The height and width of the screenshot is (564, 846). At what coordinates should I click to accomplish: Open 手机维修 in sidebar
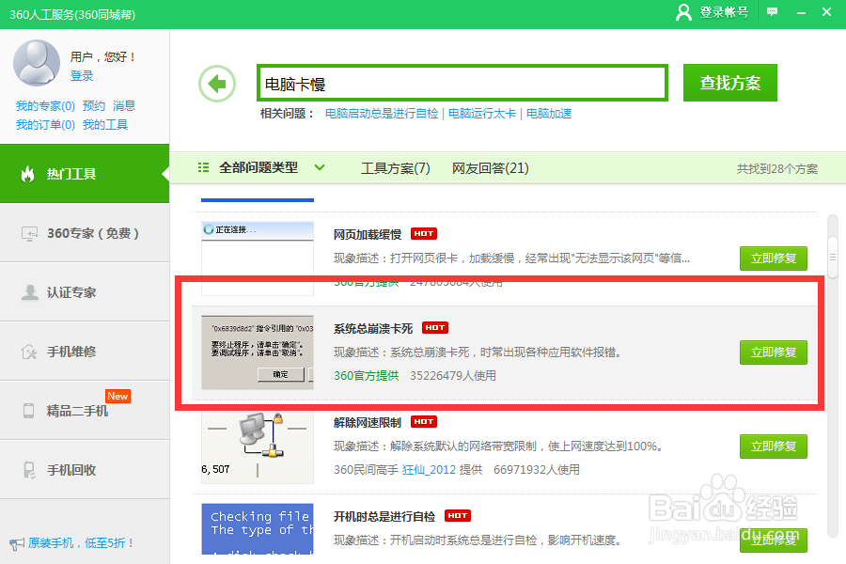(85, 352)
